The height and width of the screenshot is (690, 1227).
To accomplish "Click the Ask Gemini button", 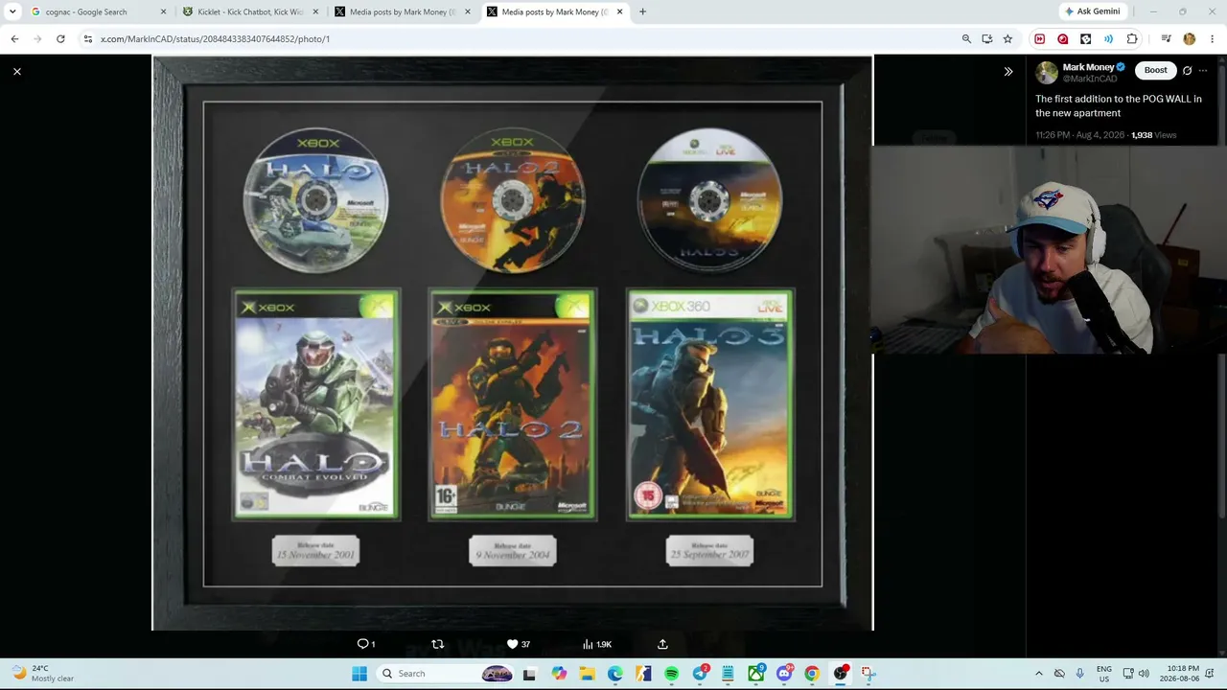I will pyautogui.click(x=1091, y=11).
